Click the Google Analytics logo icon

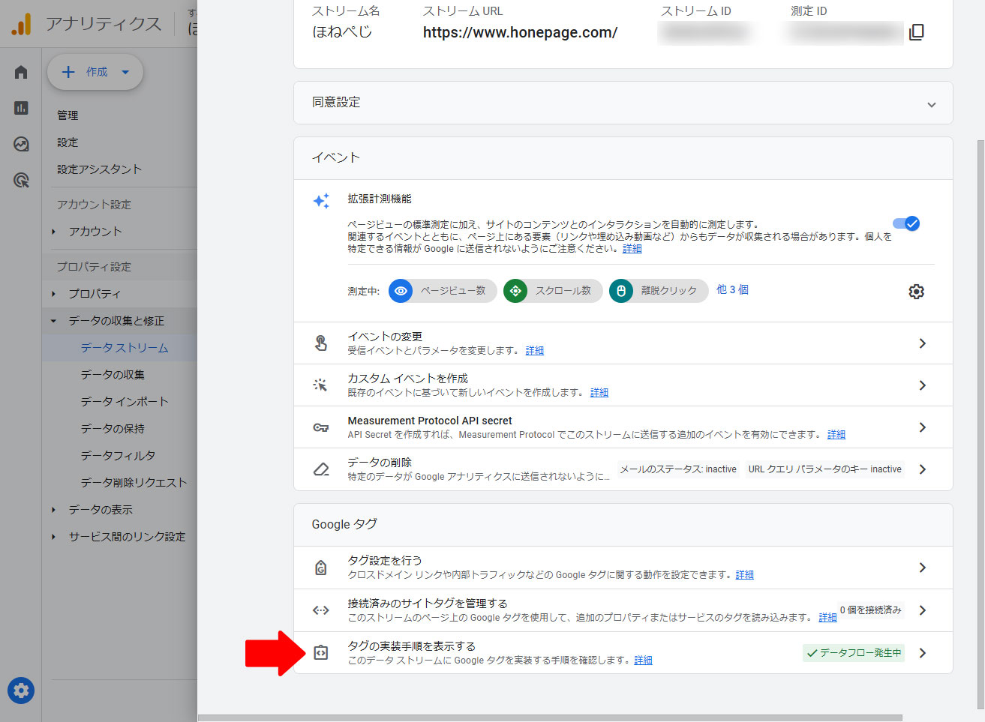pyautogui.click(x=21, y=24)
